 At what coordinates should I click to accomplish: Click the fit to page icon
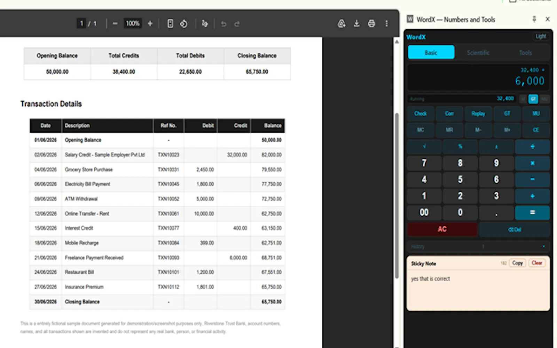pos(170,24)
